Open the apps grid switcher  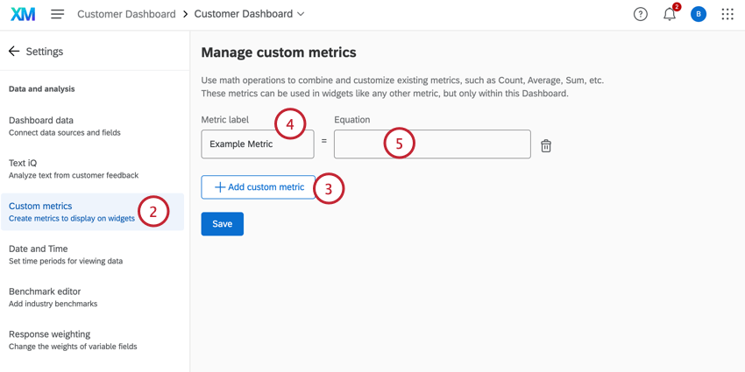click(727, 14)
